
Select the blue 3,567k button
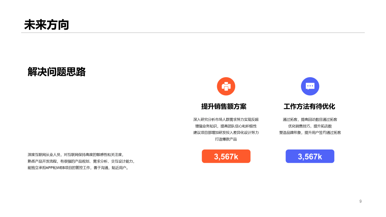point(310,156)
